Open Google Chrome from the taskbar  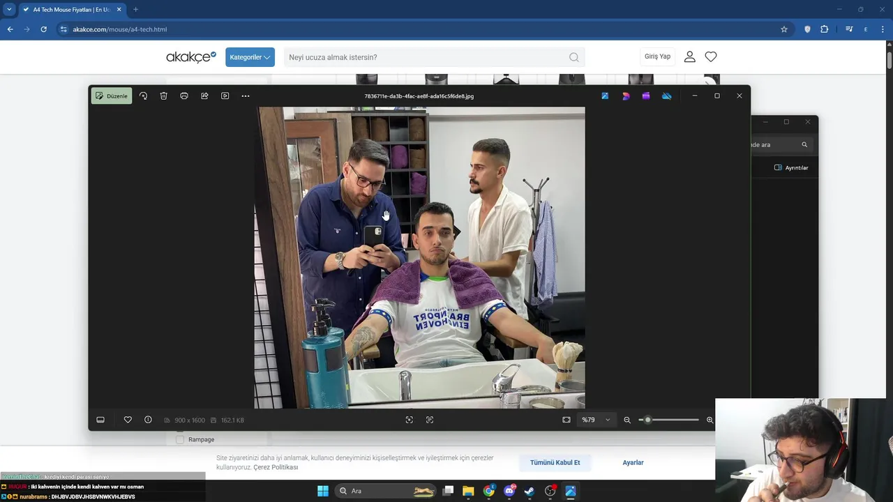(489, 491)
